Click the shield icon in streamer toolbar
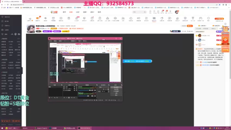This screenshot has width=231, height=130. pos(84,18)
